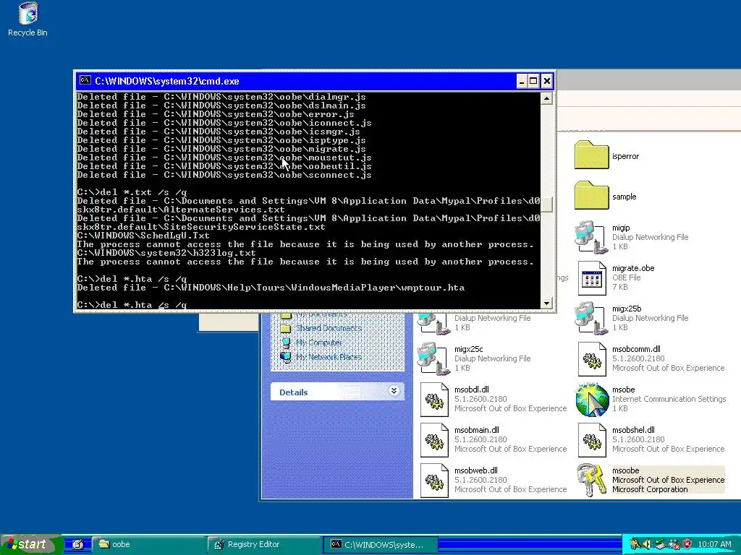Click the Safely Remove Hardware tray icon
This screenshot has height=555, width=741.
(660, 544)
